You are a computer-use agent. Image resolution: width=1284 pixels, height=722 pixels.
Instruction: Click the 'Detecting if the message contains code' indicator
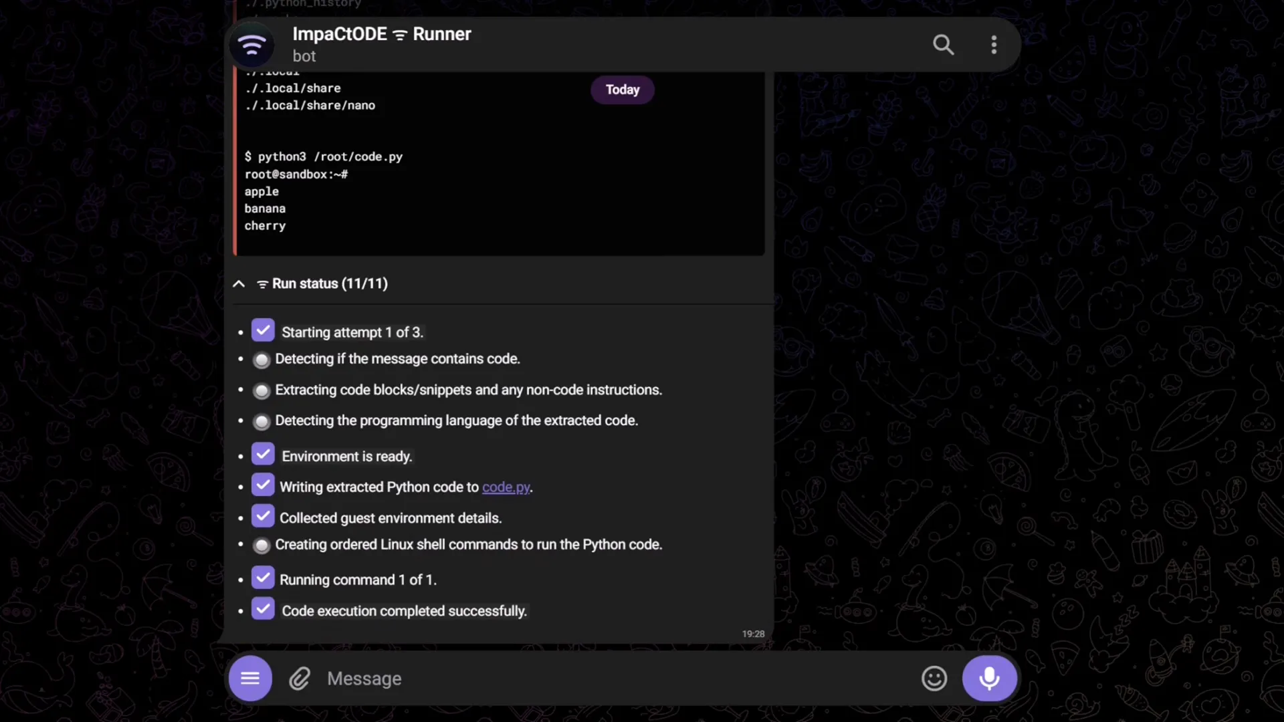point(261,360)
